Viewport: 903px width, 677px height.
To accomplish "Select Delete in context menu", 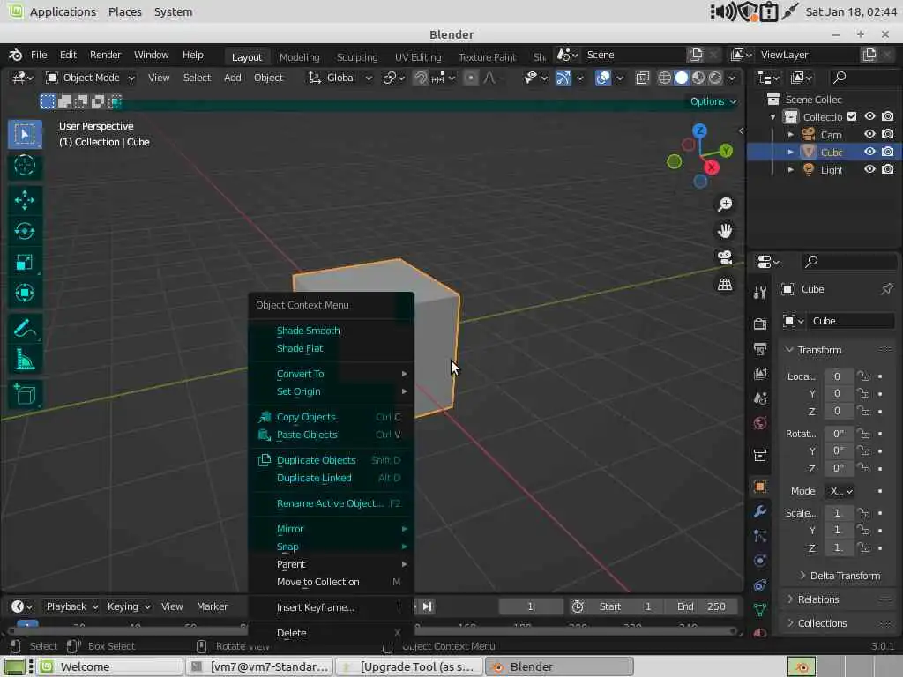I will (x=332, y=633).
